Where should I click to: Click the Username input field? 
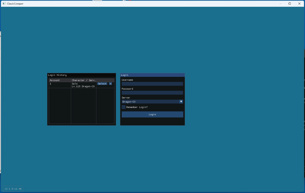coord(152,84)
